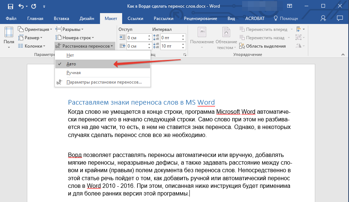Viewport: 349px width, 202px height.
Task: Click the Redo (repeat) arrow icon
Action: pos(33,7)
